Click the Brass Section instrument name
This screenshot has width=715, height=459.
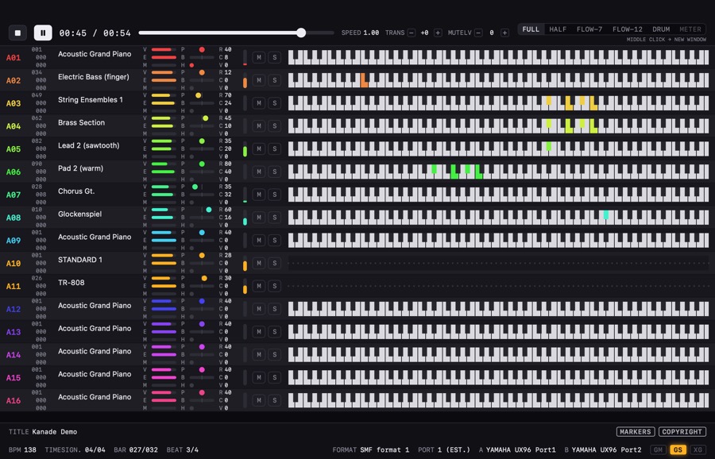[81, 122]
